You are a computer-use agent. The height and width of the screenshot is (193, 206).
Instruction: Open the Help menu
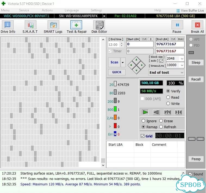click(x=158, y=10)
